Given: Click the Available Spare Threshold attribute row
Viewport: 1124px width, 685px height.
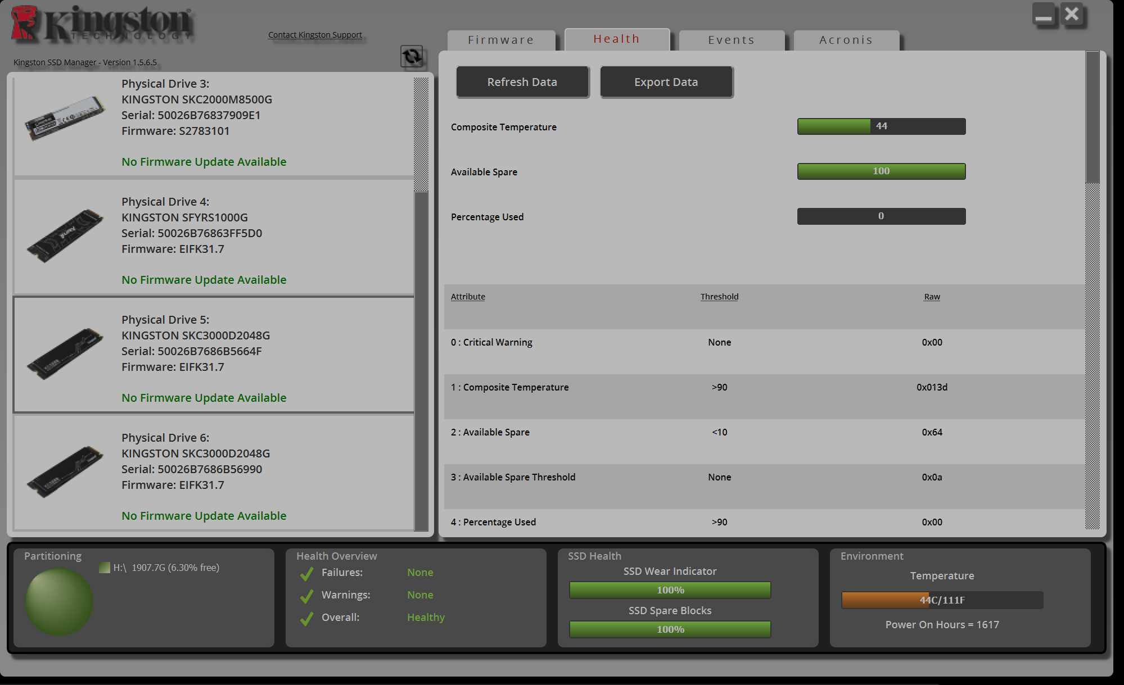Looking at the screenshot, I should click(x=764, y=487).
